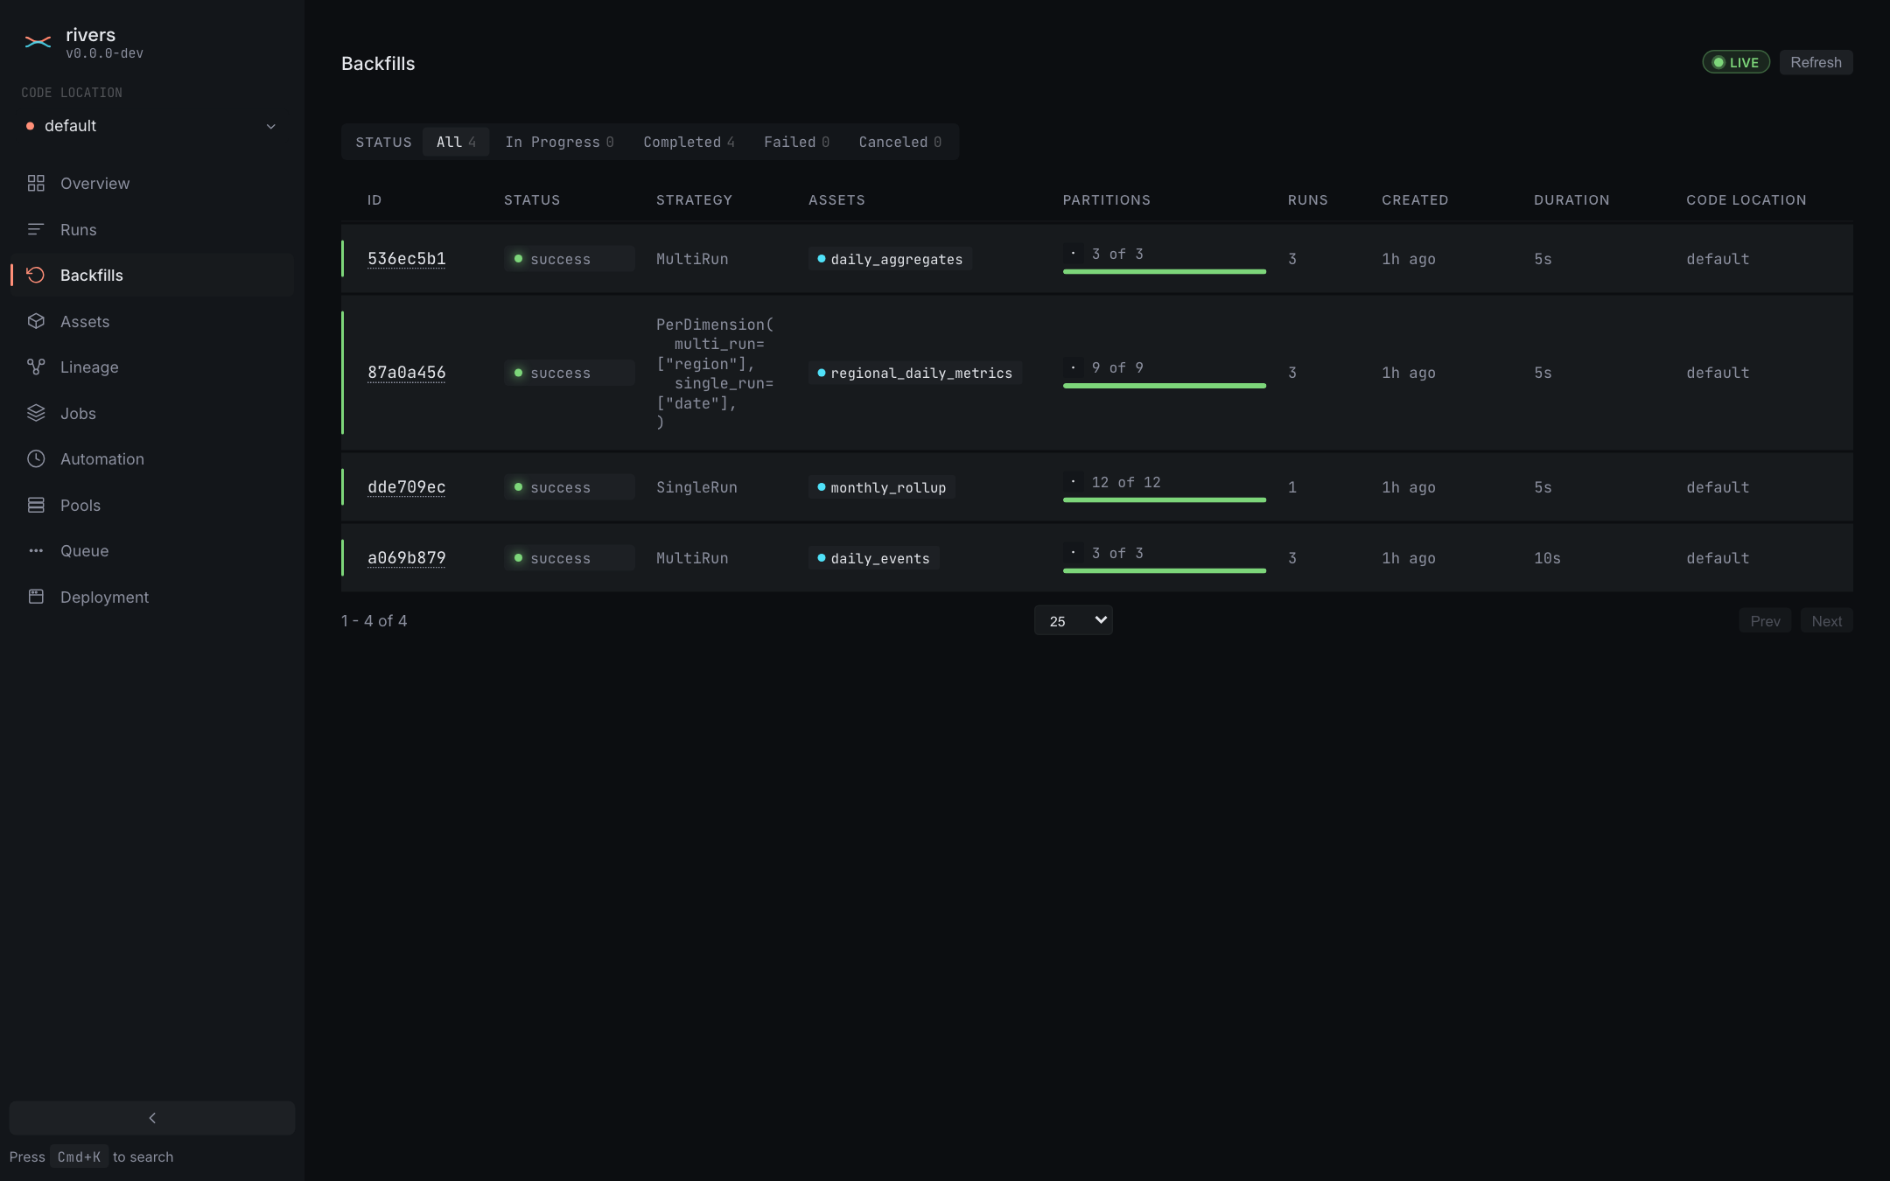Viewport: 1890px width, 1181px height.
Task: Click the success badge for 87a0a456
Action: point(569,373)
